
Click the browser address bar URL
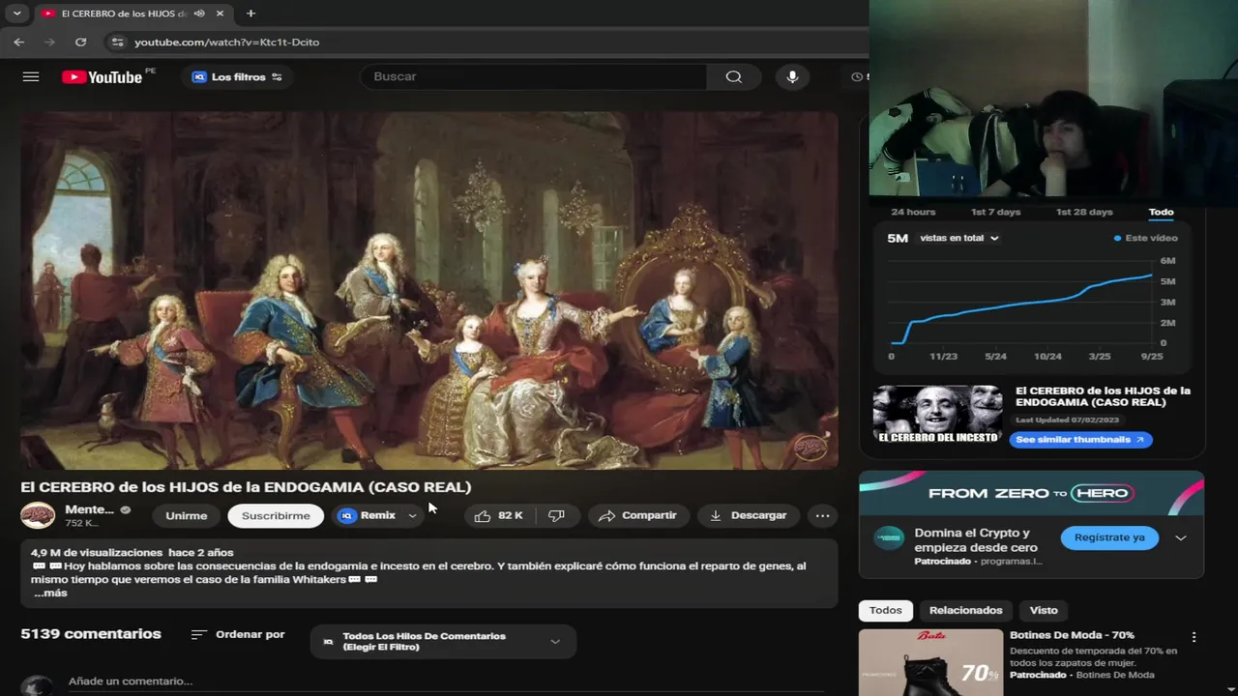(226, 42)
